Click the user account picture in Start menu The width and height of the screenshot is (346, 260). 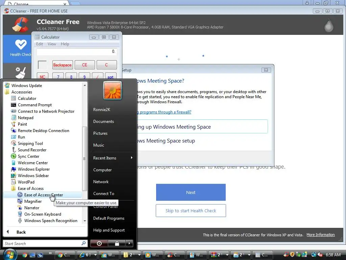coord(112,90)
